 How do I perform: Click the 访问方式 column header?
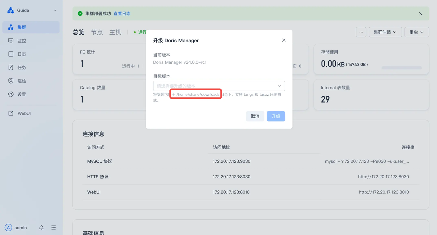96,147
